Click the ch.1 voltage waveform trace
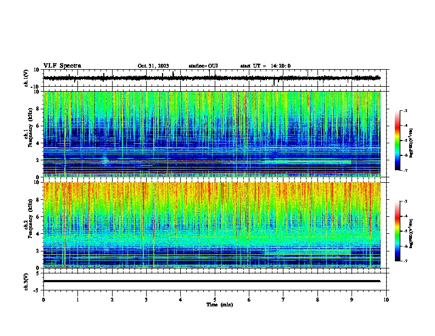 click(x=211, y=78)
